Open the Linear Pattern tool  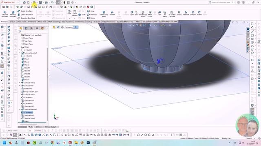[75, 13]
